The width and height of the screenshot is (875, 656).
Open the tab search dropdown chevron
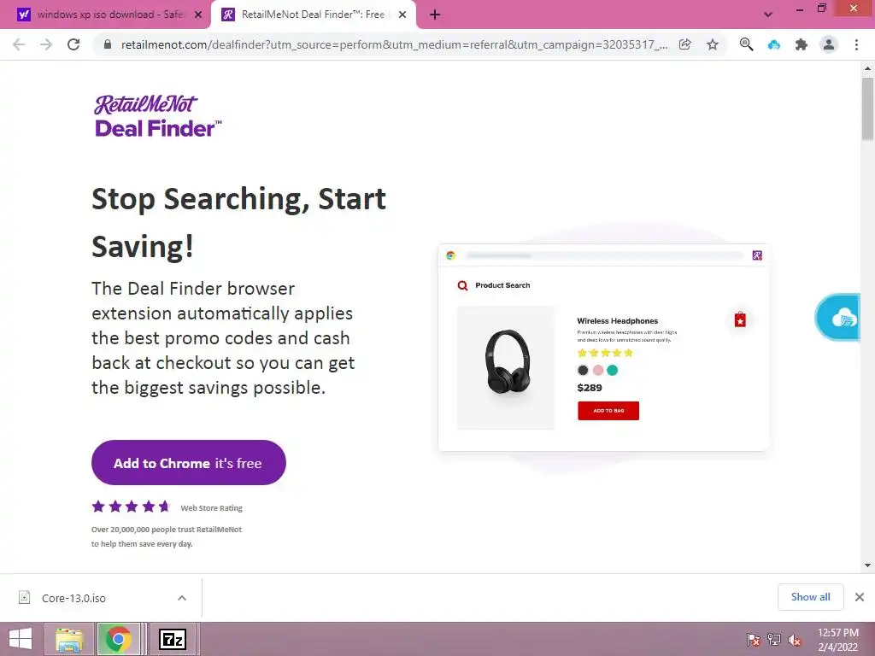768,15
